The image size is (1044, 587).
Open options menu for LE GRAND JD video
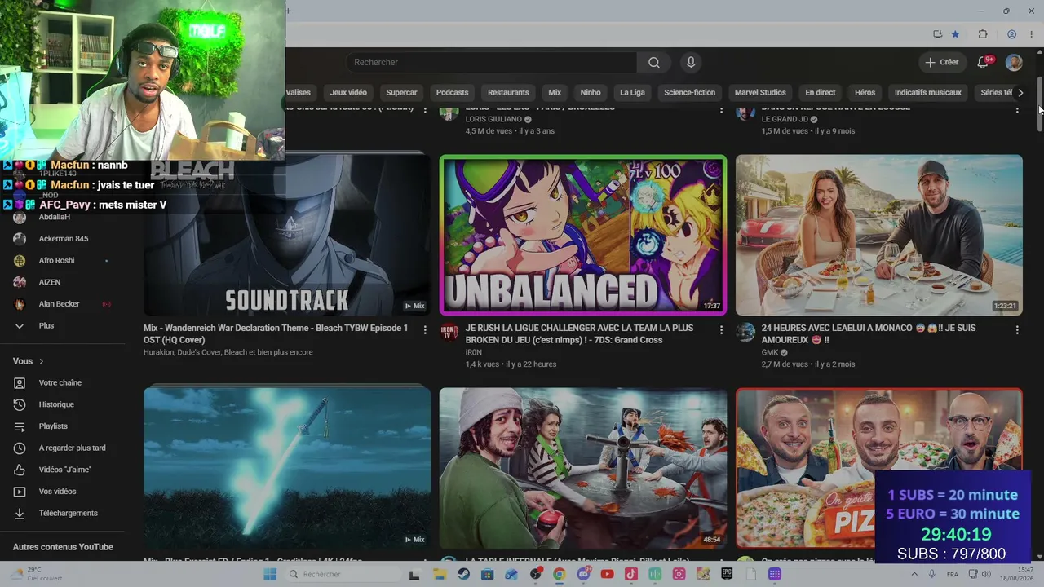pyautogui.click(x=1017, y=110)
